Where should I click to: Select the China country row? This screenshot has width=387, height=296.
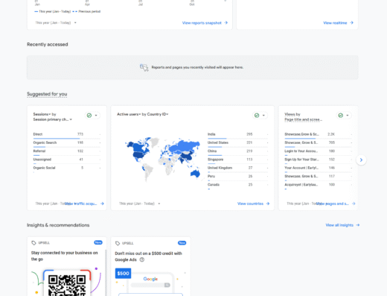point(238,151)
